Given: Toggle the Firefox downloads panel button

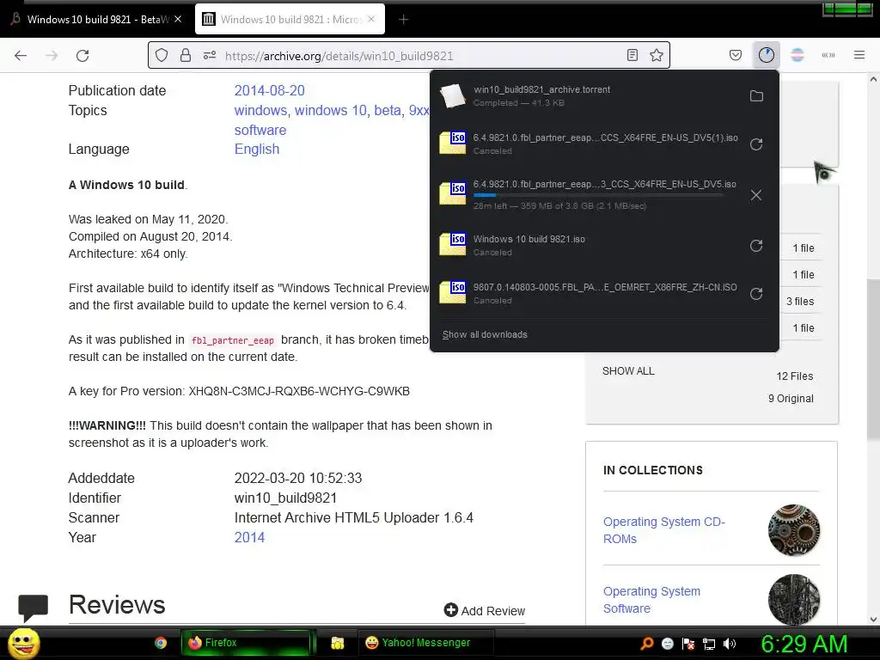Looking at the screenshot, I should click(x=766, y=55).
